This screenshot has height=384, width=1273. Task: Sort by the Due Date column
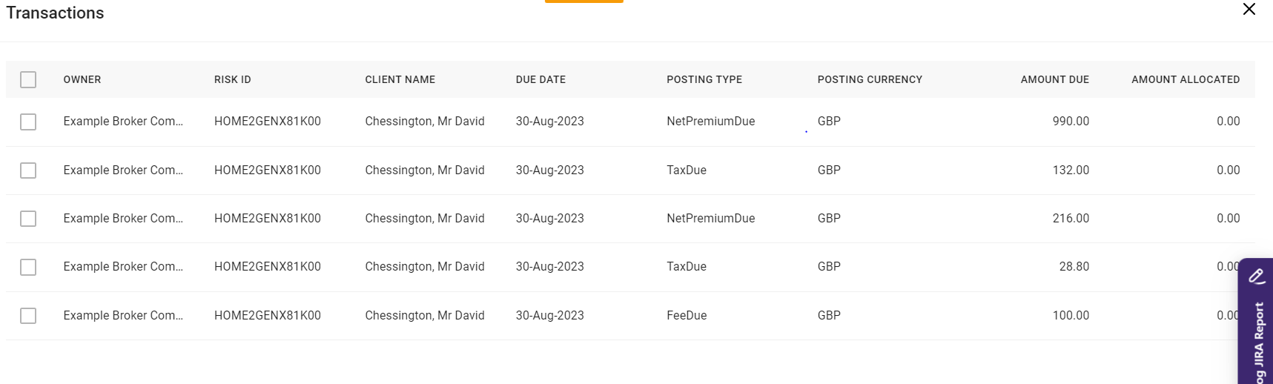[540, 79]
